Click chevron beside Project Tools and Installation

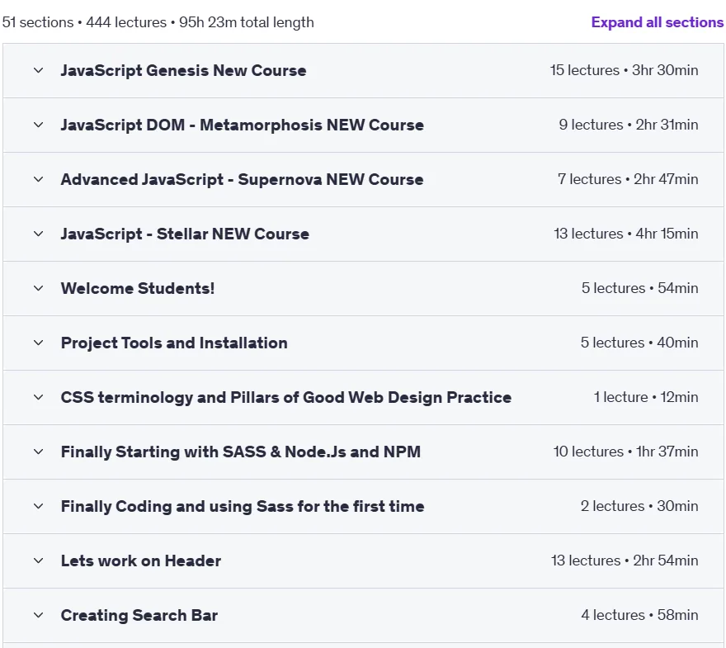pos(39,343)
